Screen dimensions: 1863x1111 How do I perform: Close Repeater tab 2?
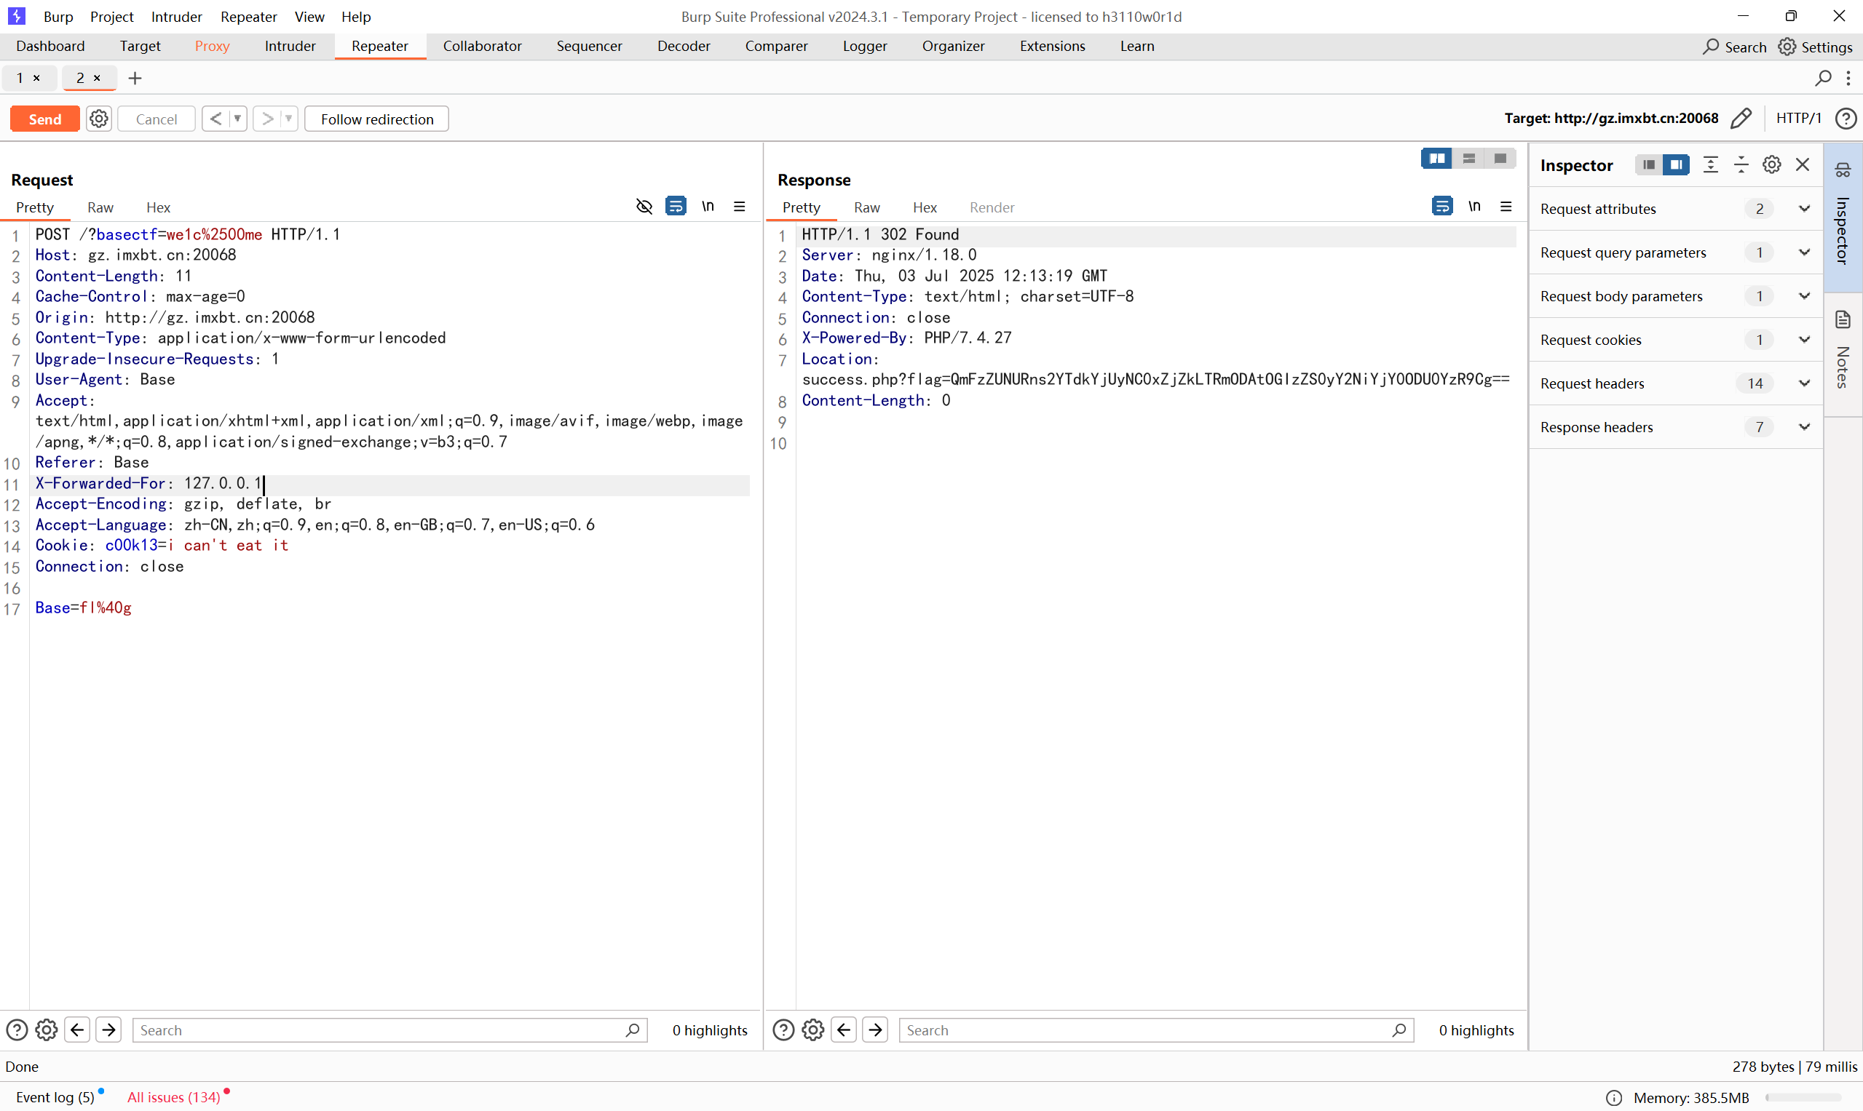[x=97, y=78]
